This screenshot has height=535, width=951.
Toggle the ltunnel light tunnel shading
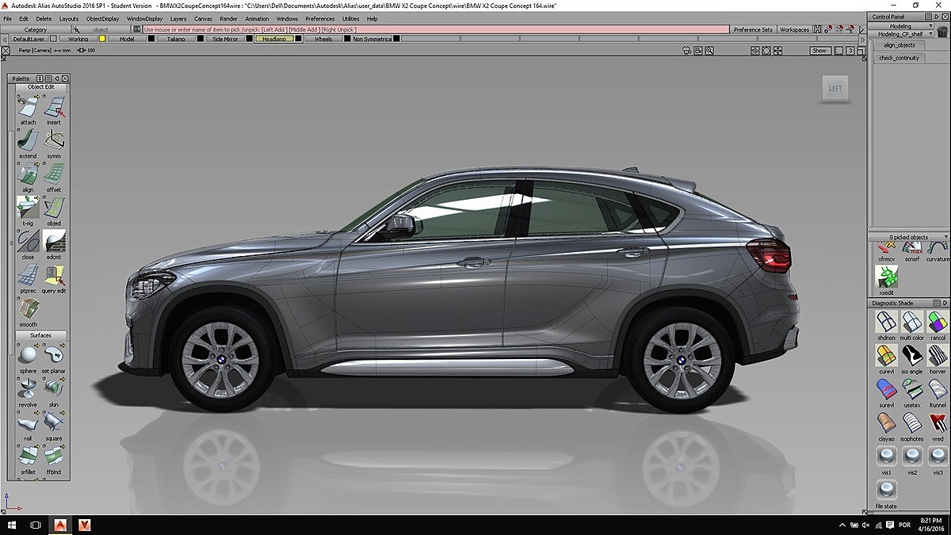938,388
